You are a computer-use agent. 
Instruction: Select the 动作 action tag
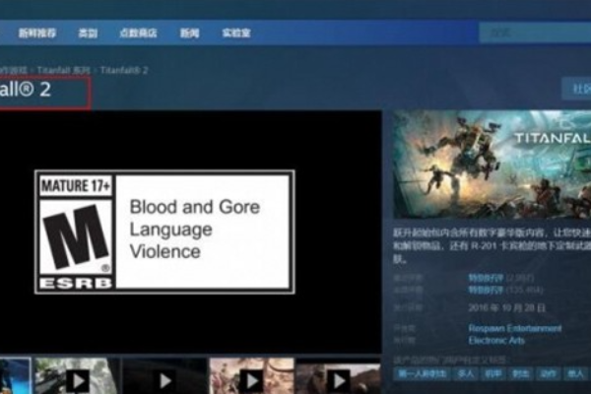click(x=548, y=374)
